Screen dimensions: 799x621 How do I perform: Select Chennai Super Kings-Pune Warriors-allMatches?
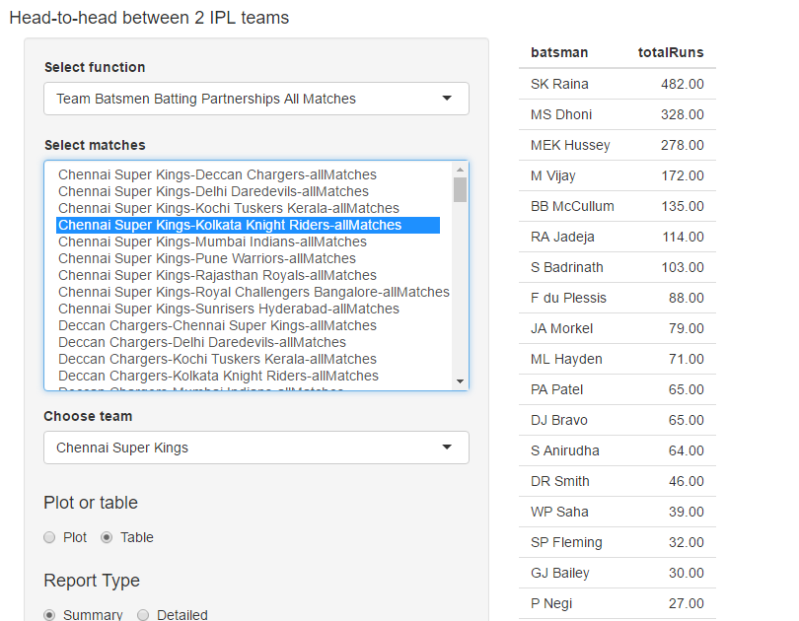pyautogui.click(x=207, y=258)
